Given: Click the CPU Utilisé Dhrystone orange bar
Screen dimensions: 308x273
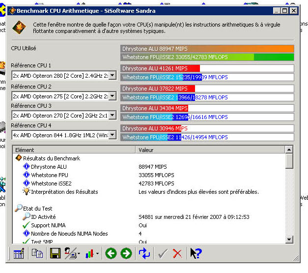Looking at the screenshot, I should (x=207, y=49).
